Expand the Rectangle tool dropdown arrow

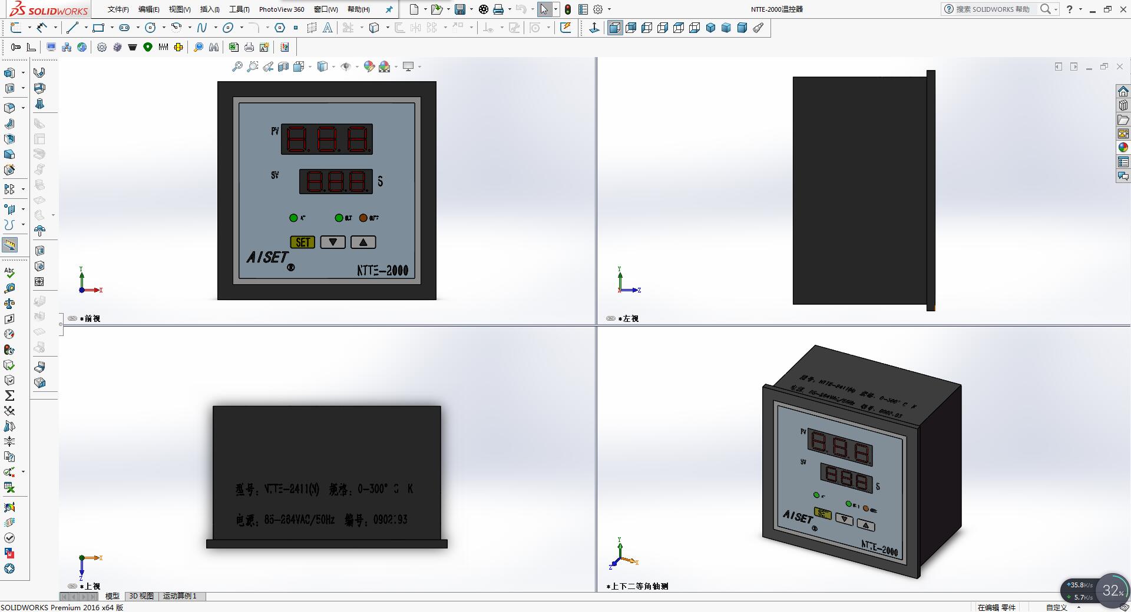[x=111, y=27]
